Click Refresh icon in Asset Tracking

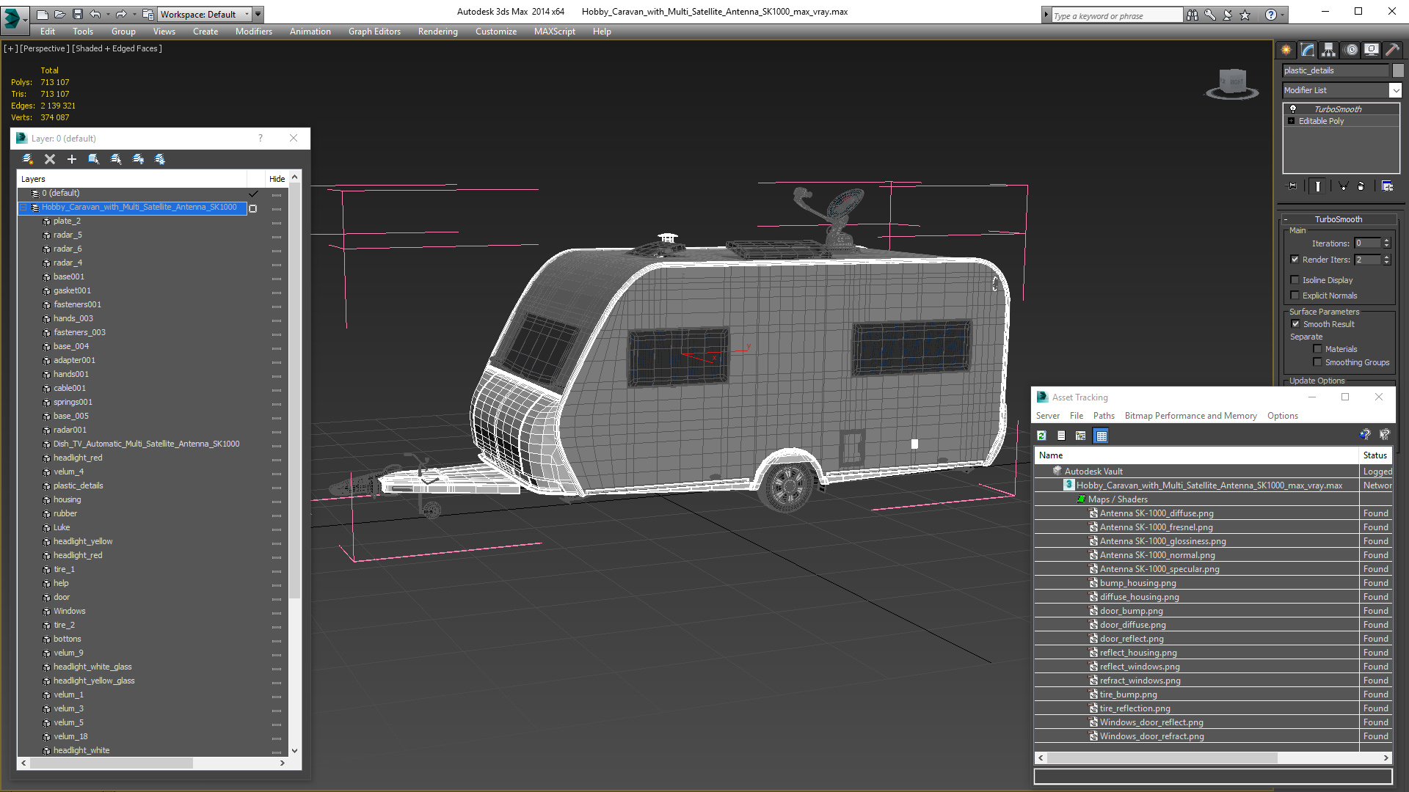coord(1041,436)
